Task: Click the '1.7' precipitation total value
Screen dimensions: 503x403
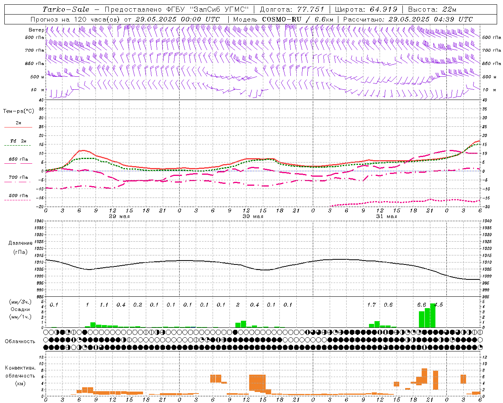Action: [372, 305]
